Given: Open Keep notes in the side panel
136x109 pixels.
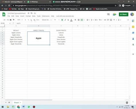Looking at the screenshot, I should 133,27.
